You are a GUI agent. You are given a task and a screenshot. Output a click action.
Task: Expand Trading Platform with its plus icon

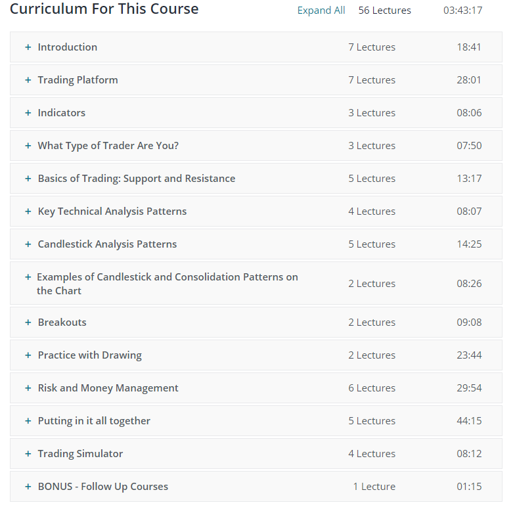pos(28,80)
